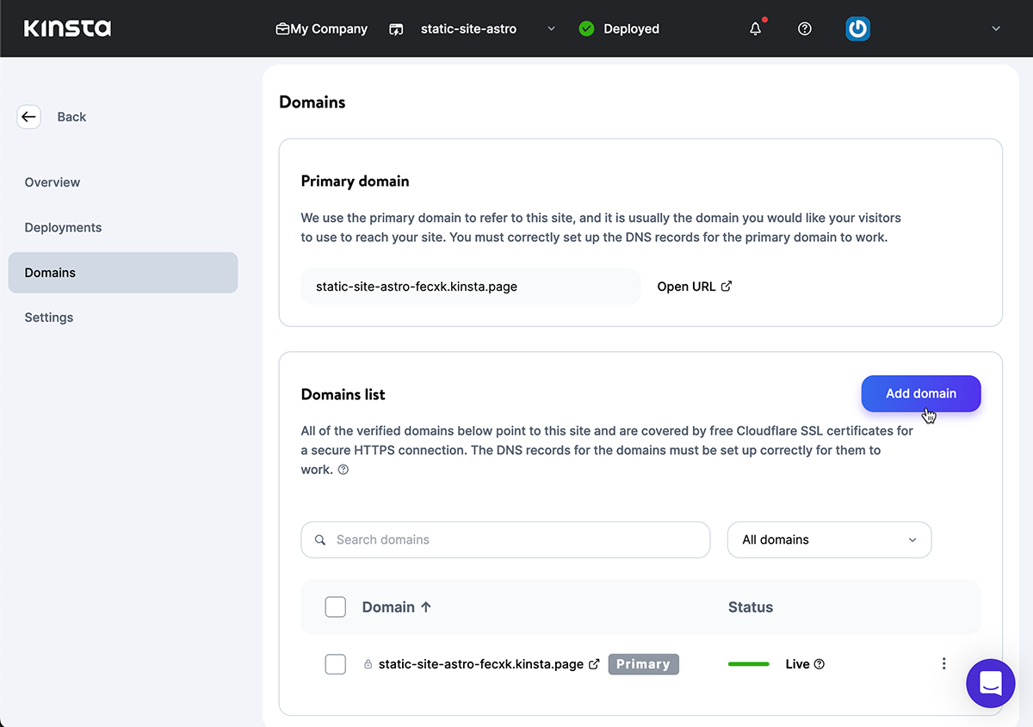This screenshot has width=1033, height=727.
Task: Open the three-dot row actions menu
Action: coord(943,663)
